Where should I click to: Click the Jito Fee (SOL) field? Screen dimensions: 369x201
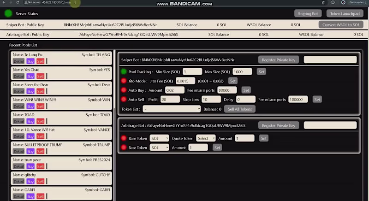point(185,81)
